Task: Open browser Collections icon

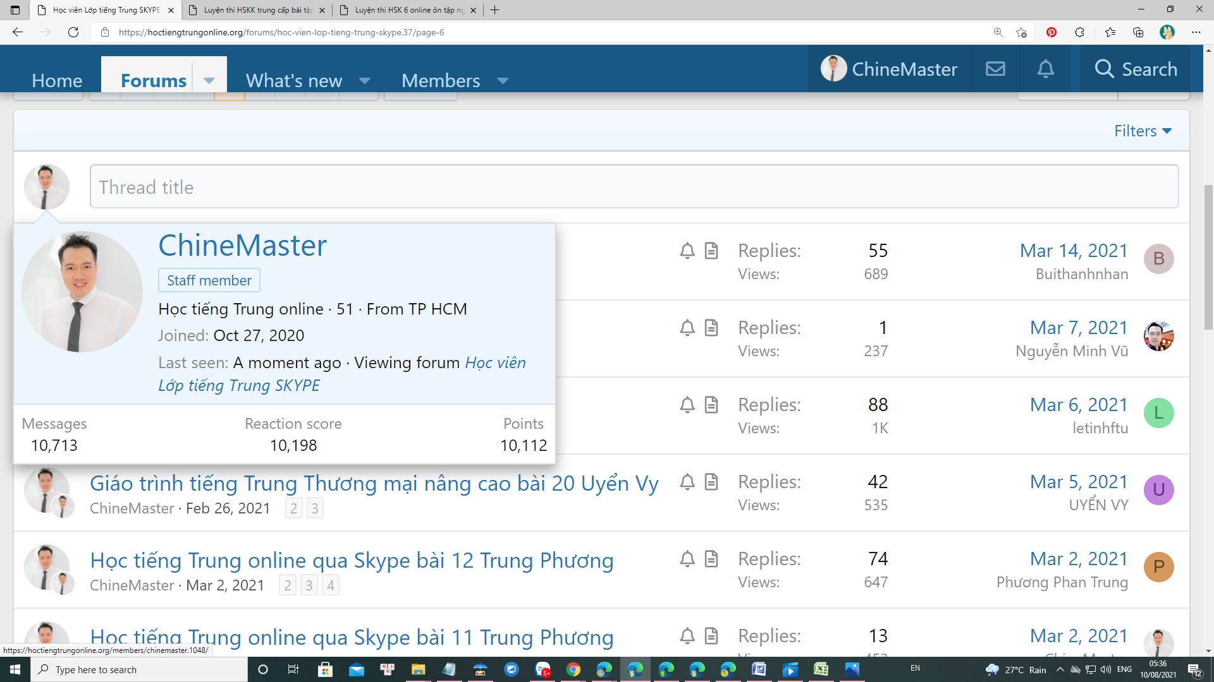Action: pyautogui.click(x=1138, y=32)
